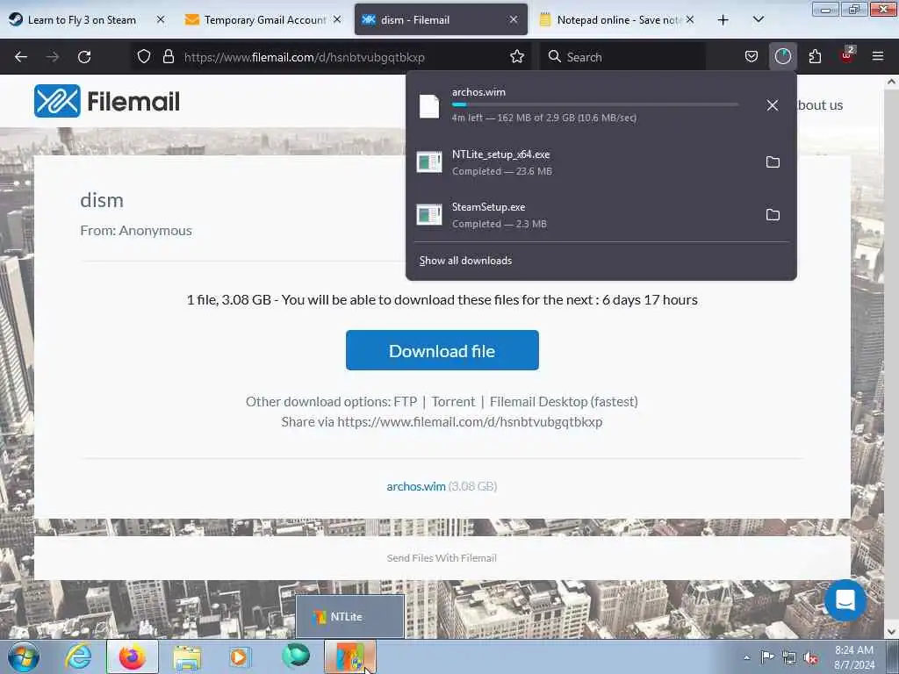Show hidden tray icons arrow
This screenshot has height=674, width=899.
[x=746, y=658]
